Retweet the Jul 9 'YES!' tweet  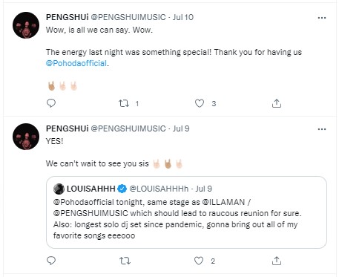click(x=125, y=261)
